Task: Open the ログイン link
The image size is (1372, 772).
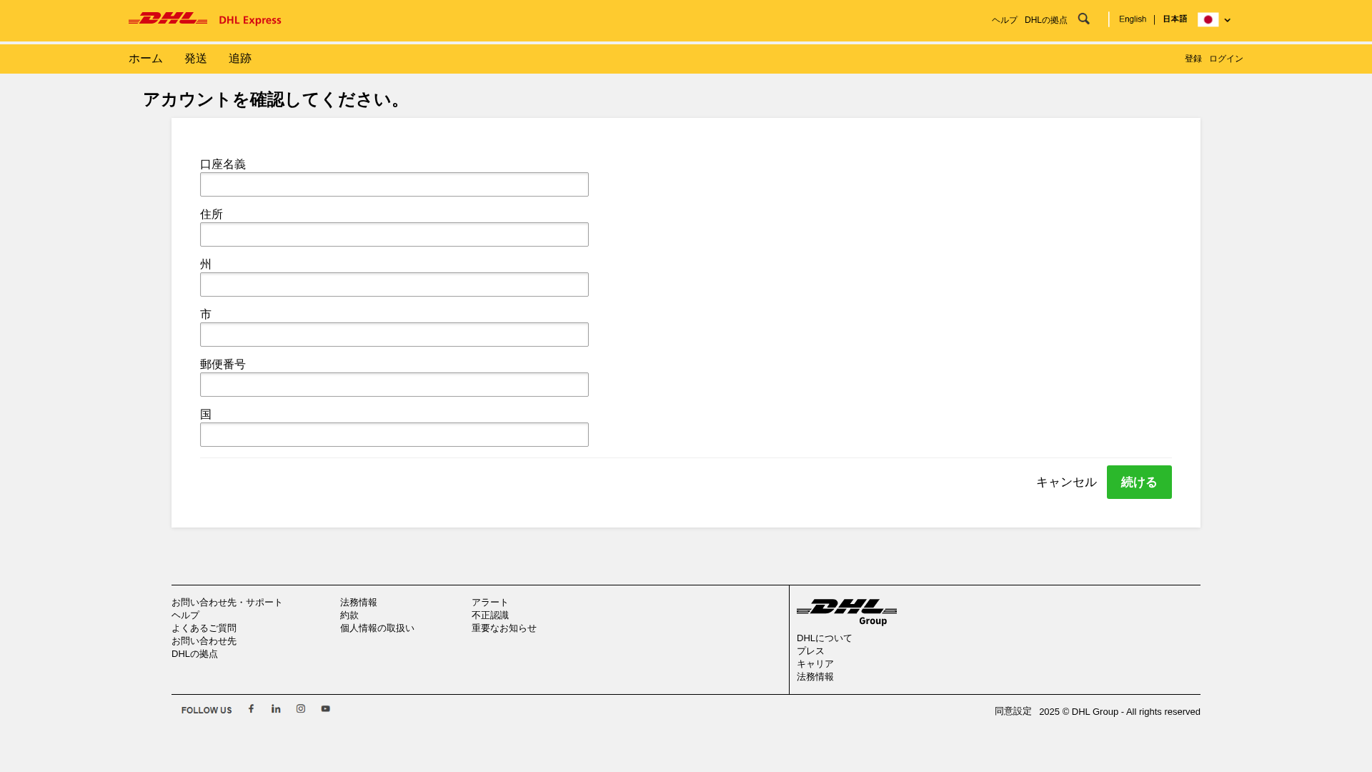Action: point(1226,59)
